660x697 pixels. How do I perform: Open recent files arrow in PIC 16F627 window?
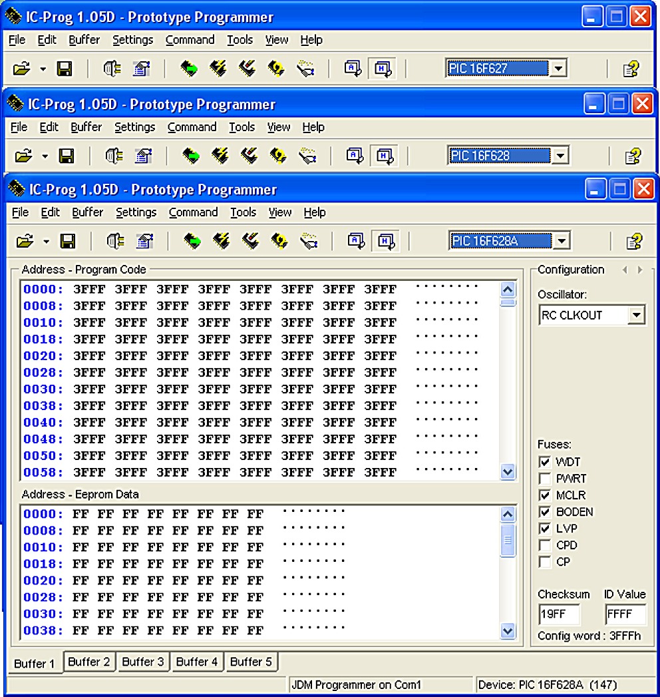[x=43, y=69]
